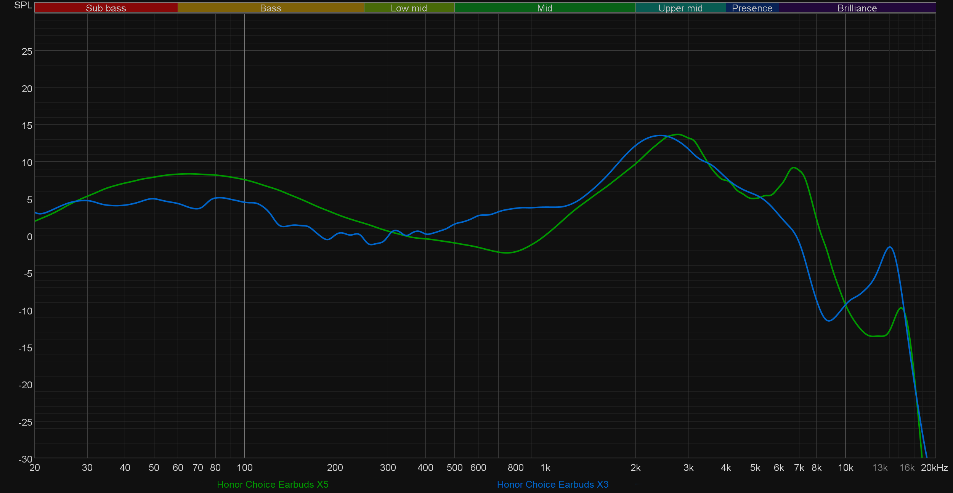Click the -30 dB axis label

pyautogui.click(x=26, y=459)
